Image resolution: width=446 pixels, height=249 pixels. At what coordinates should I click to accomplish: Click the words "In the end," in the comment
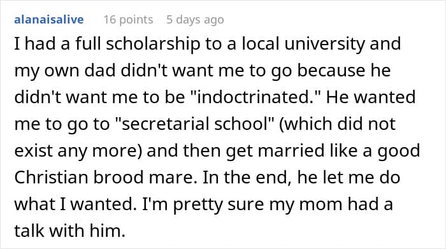point(247,178)
